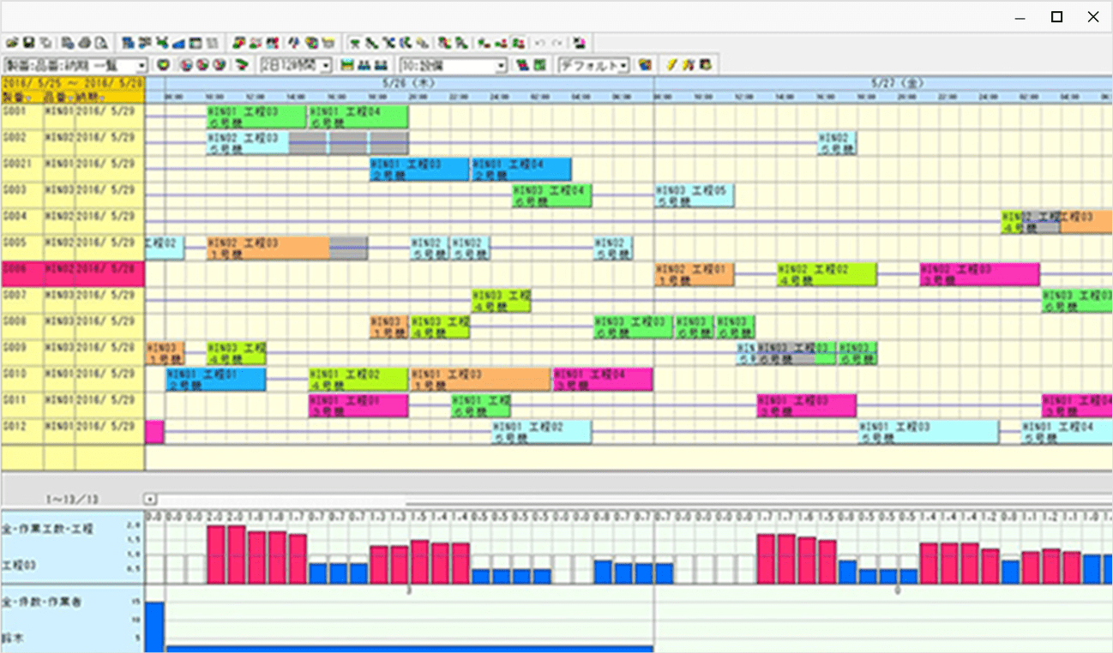Click the icon right of デフォルト dropdown arrow
The height and width of the screenshot is (653, 1113).
645,65
